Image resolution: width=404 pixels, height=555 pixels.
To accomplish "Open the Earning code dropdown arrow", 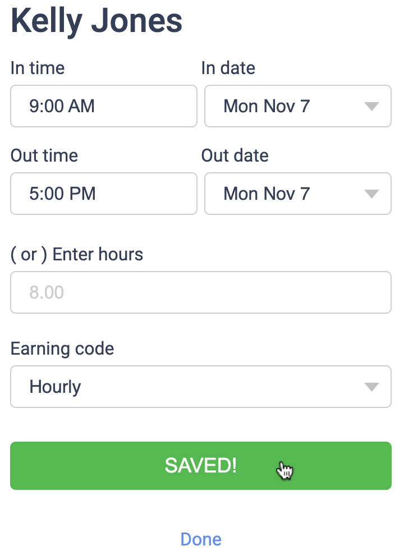I will coord(371,387).
